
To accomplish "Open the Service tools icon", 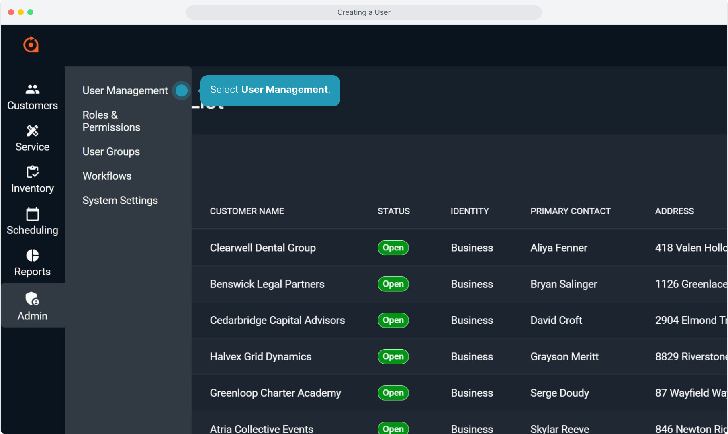I will [32, 131].
